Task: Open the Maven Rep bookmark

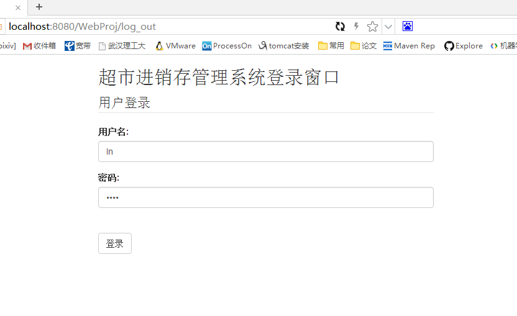Action: tap(409, 46)
